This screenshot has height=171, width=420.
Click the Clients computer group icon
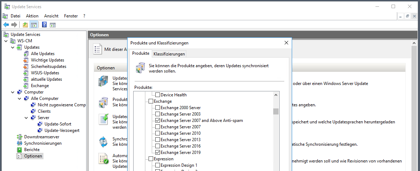click(33, 111)
